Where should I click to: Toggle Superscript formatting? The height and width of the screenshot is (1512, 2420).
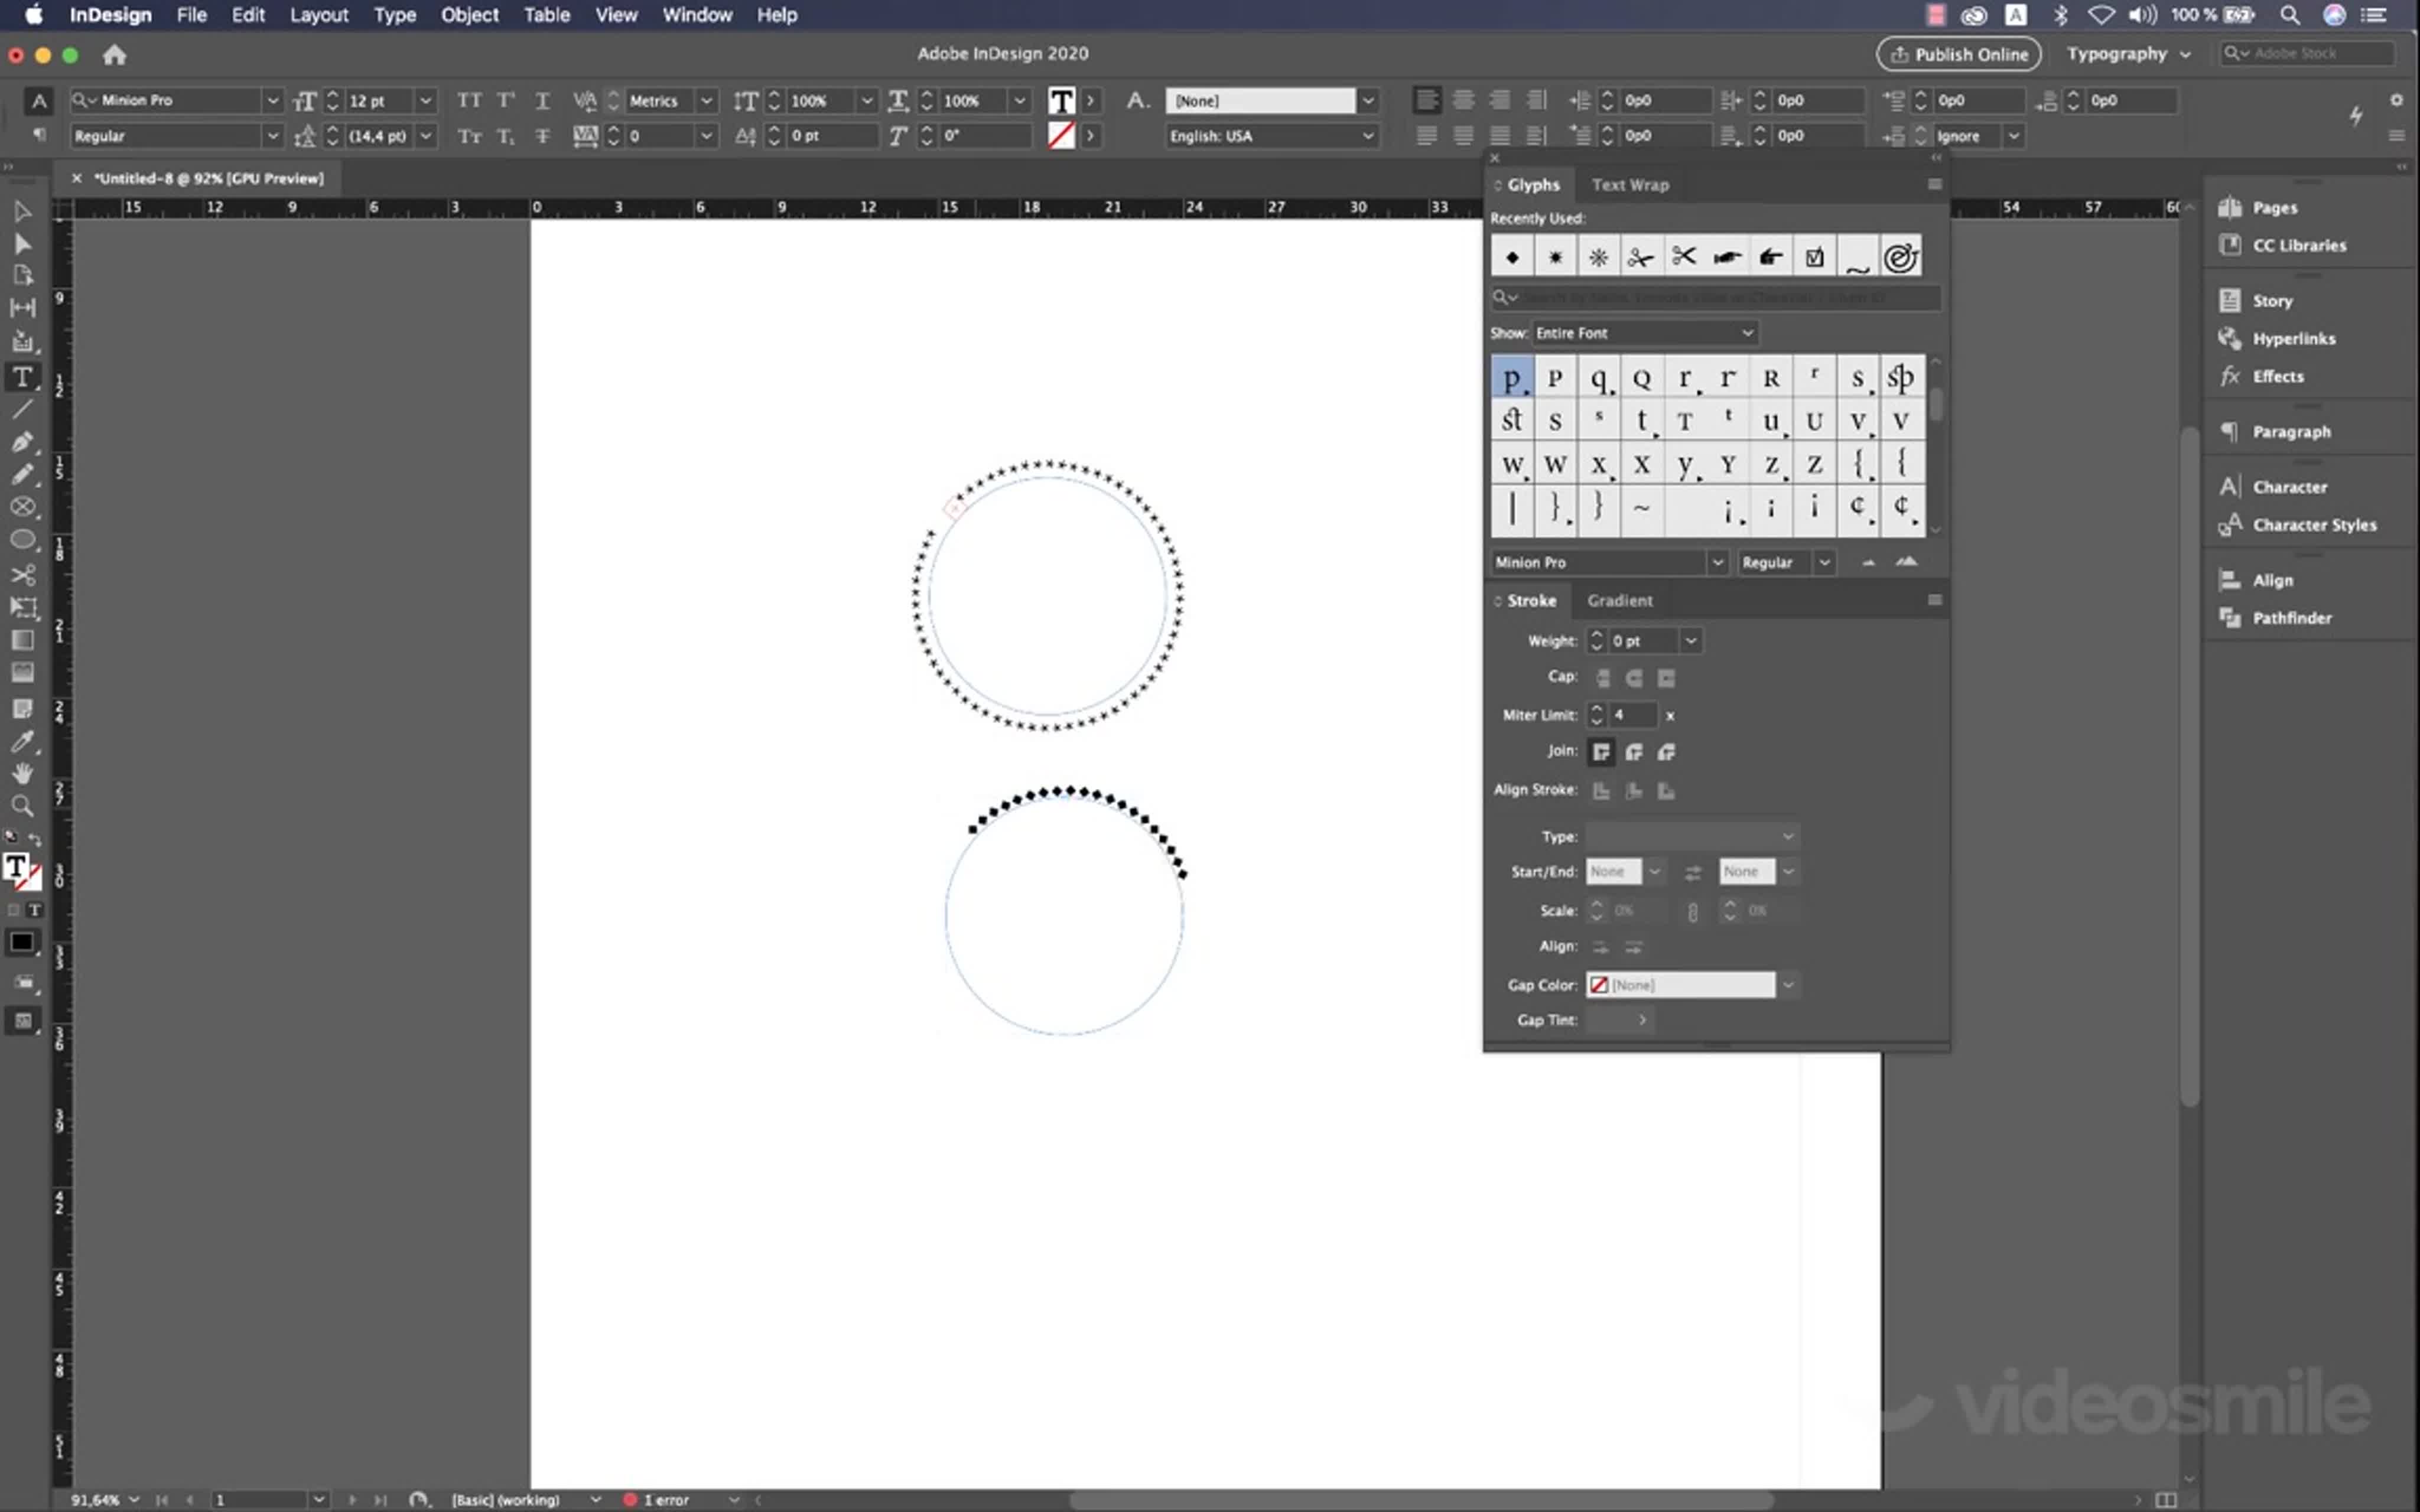click(x=506, y=101)
